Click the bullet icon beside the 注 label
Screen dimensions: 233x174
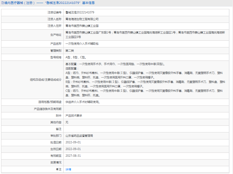[57, 169]
